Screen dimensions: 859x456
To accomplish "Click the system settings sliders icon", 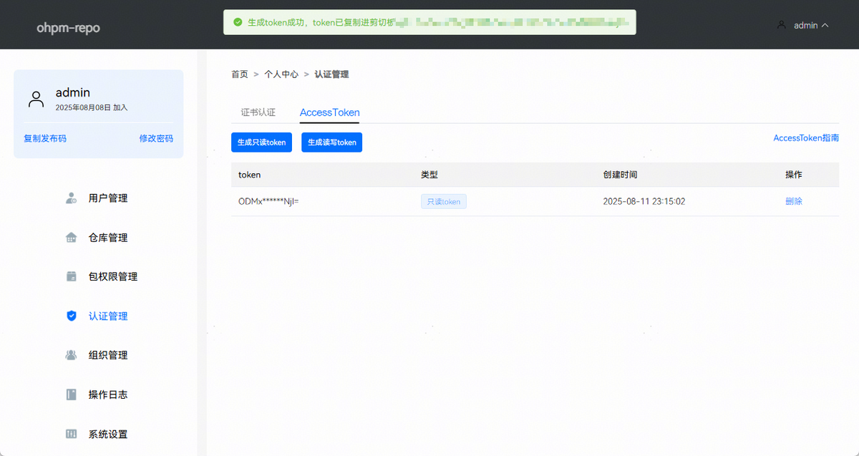I will point(71,434).
